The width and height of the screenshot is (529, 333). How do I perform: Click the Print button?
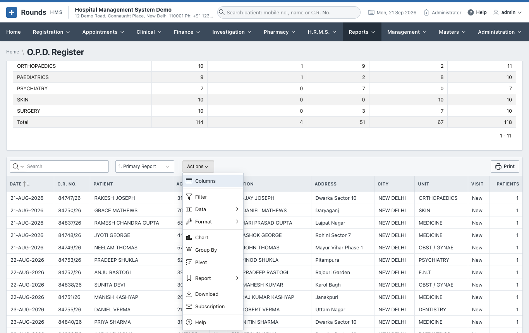[505, 166]
